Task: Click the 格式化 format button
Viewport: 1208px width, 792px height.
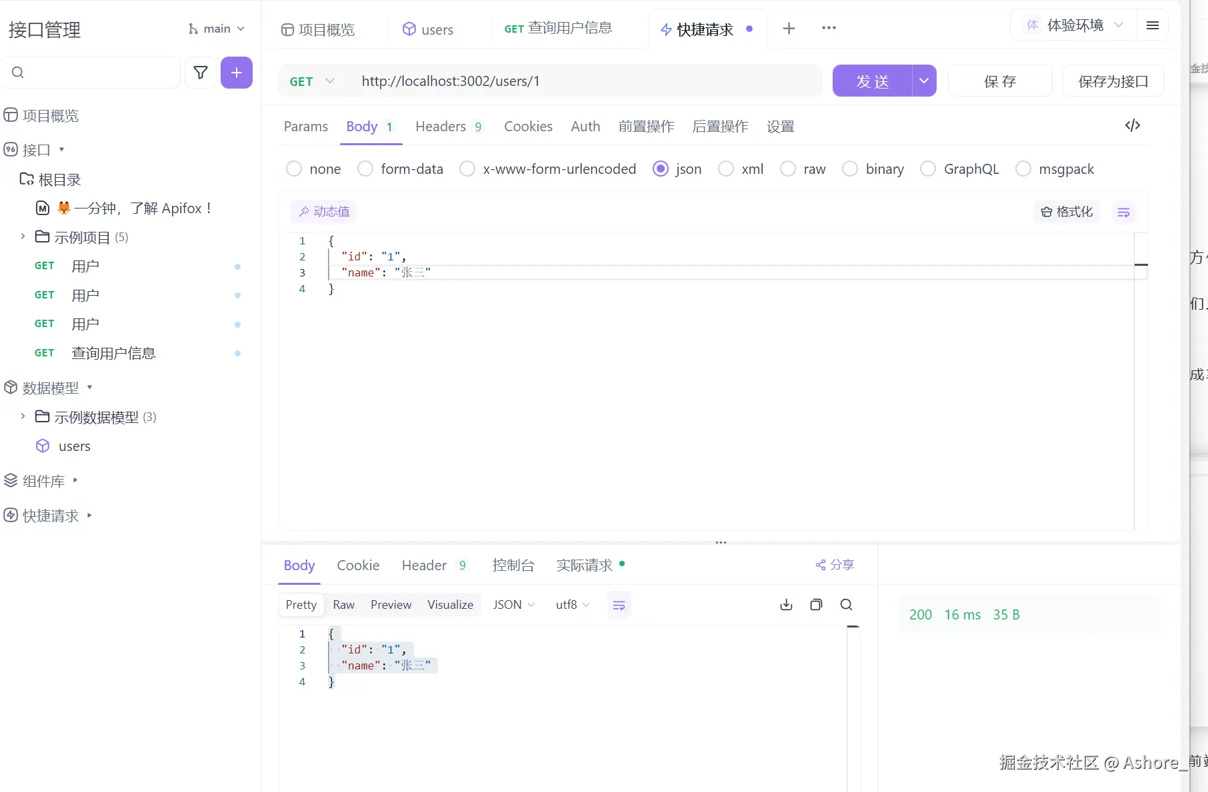Action: [1067, 212]
